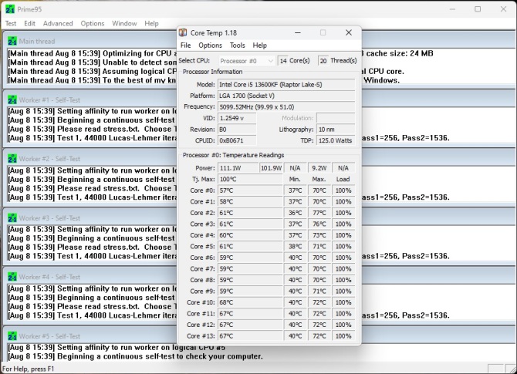Open Prime95 Window menu

124,24
